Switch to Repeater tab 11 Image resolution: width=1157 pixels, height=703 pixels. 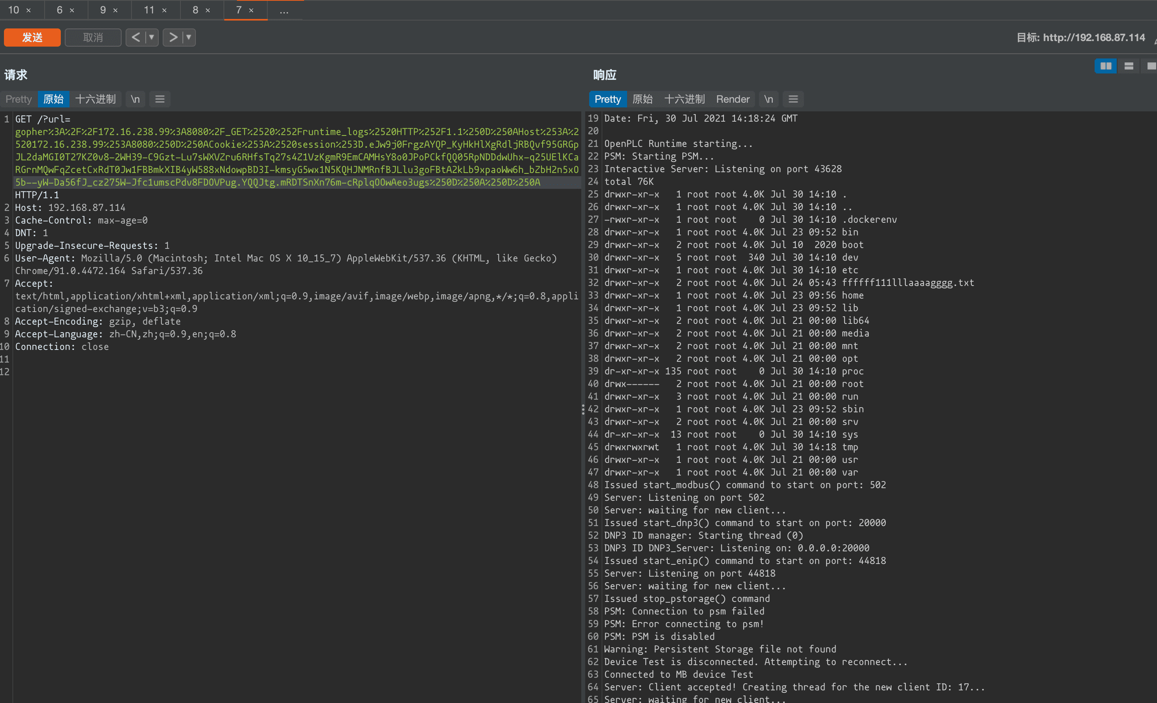(149, 10)
